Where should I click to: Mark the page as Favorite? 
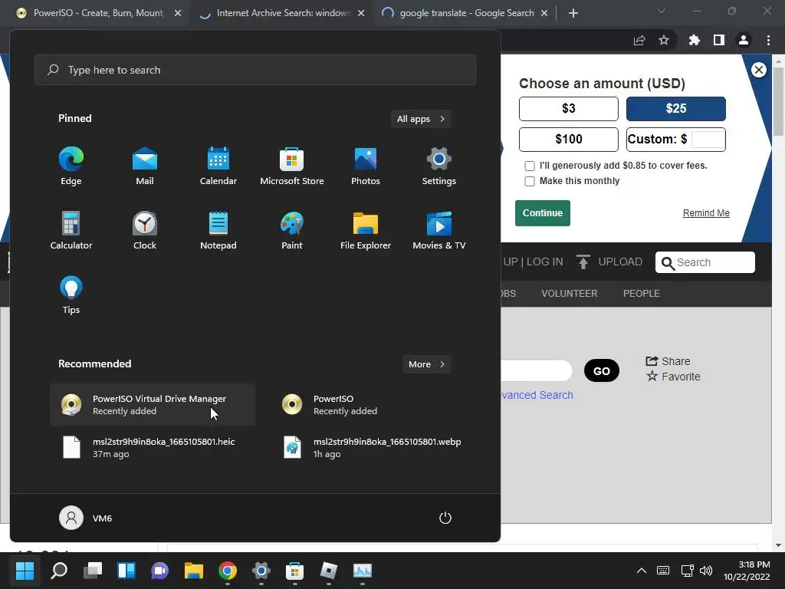point(673,377)
